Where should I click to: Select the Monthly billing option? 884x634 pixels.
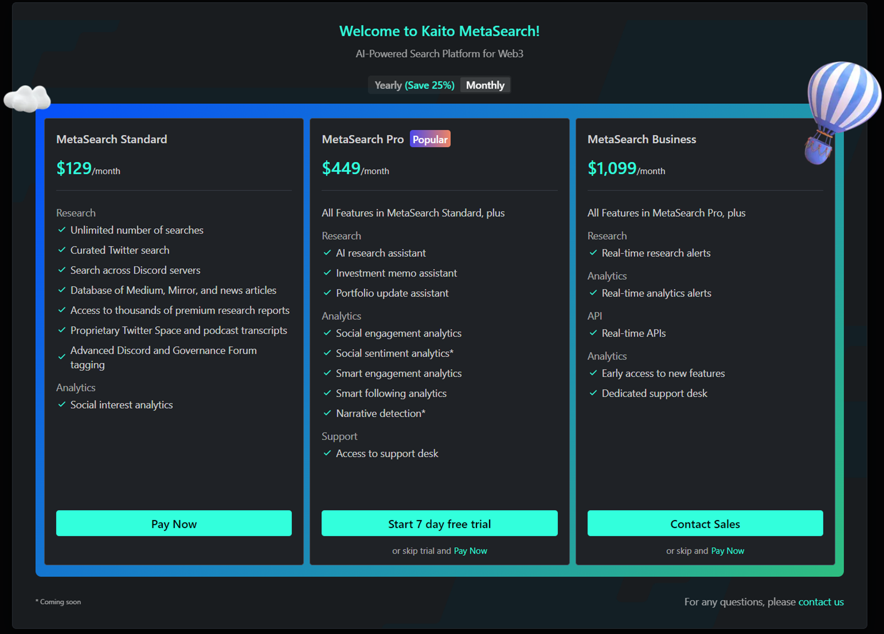point(485,85)
